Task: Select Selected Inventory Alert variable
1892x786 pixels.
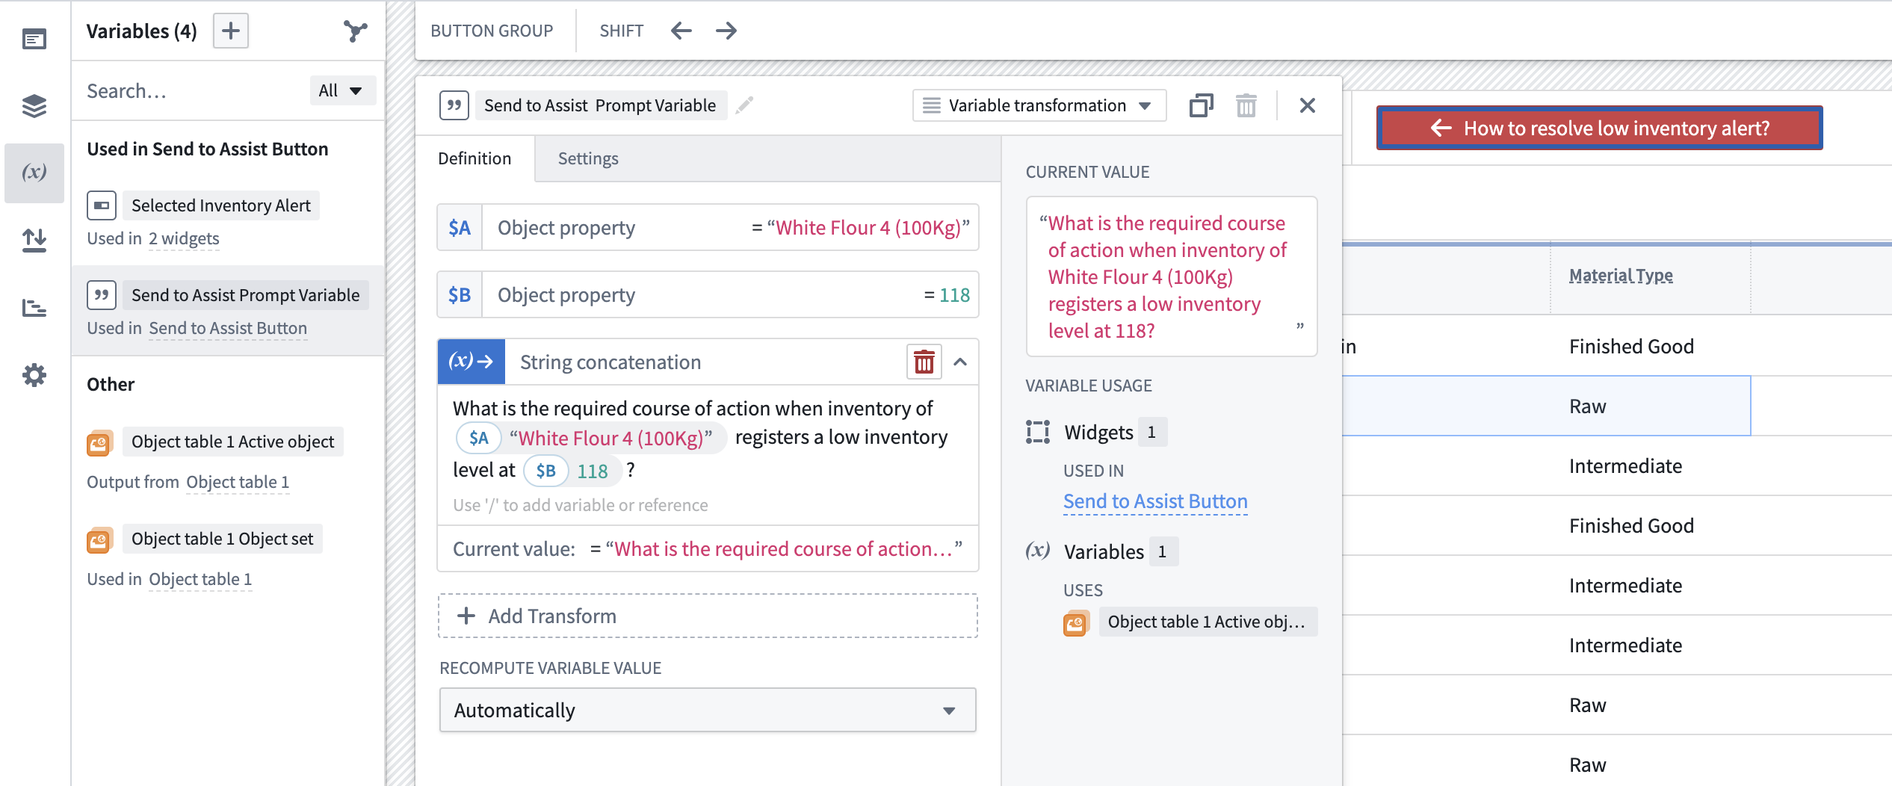Action: [x=221, y=205]
